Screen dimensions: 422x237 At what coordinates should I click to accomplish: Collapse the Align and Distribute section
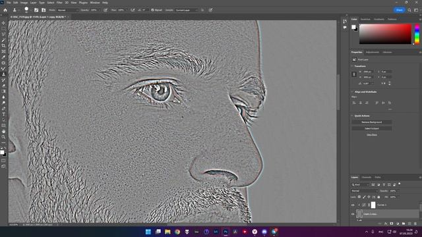tap(352, 92)
